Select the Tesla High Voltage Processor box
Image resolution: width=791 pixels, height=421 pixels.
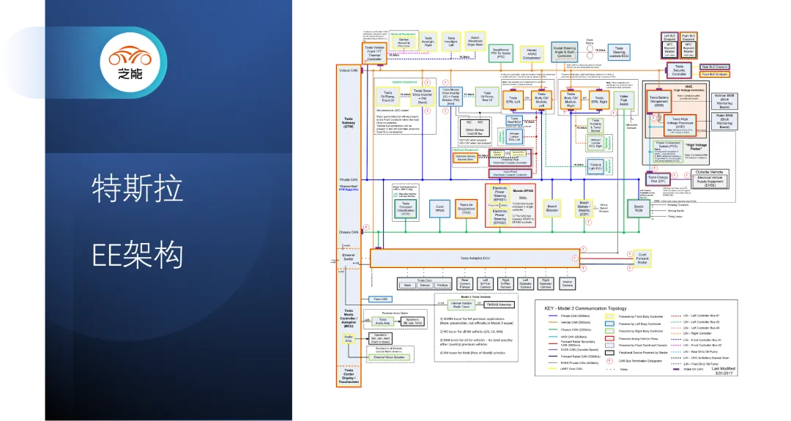point(680,125)
